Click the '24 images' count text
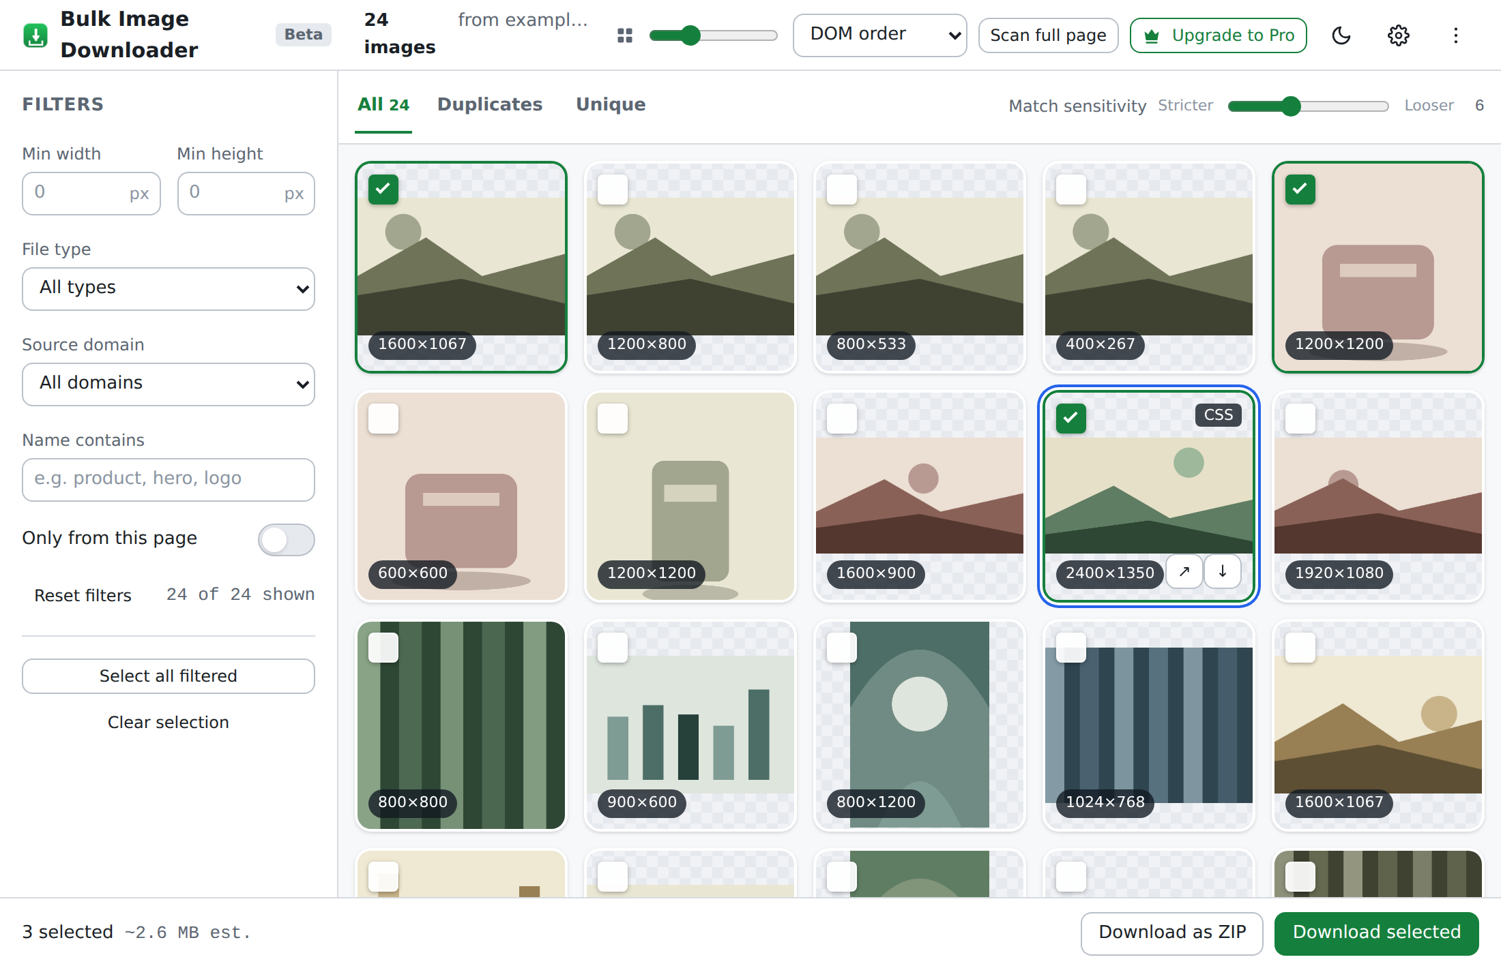1501x968 pixels. click(400, 34)
